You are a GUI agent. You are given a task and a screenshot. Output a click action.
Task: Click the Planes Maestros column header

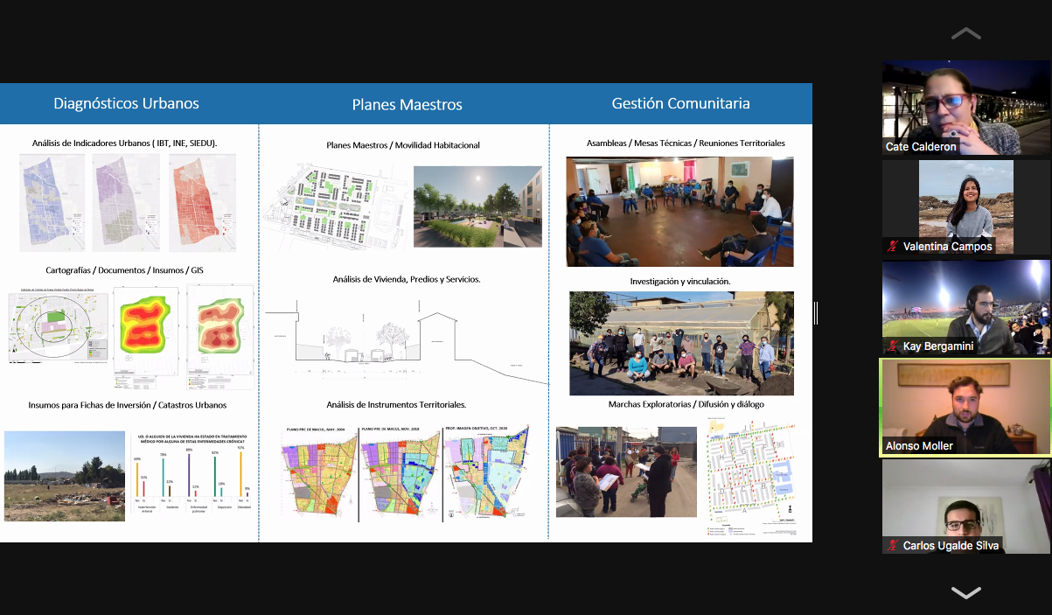point(407,105)
